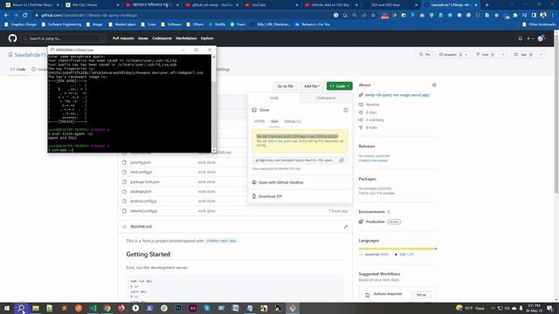Open the Next.js link in README
Viewport: 559px width, 314px height.
pos(148,241)
